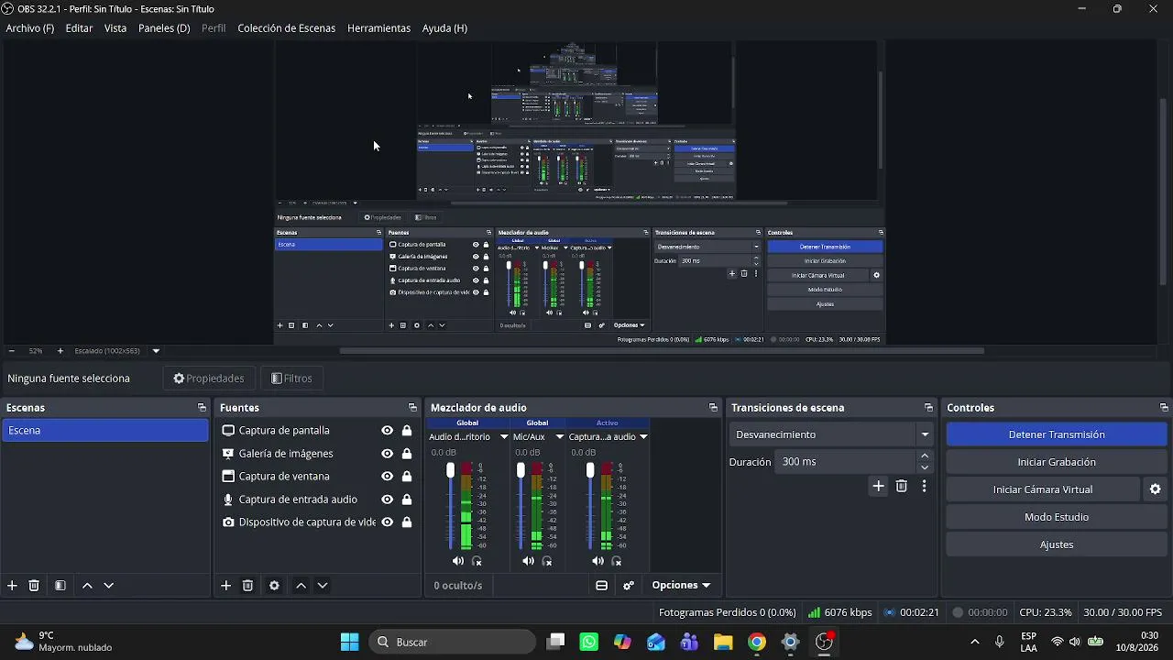Open the Ajustes settings button
Image resolution: width=1173 pixels, height=660 pixels.
pyautogui.click(x=1057, y=544)
